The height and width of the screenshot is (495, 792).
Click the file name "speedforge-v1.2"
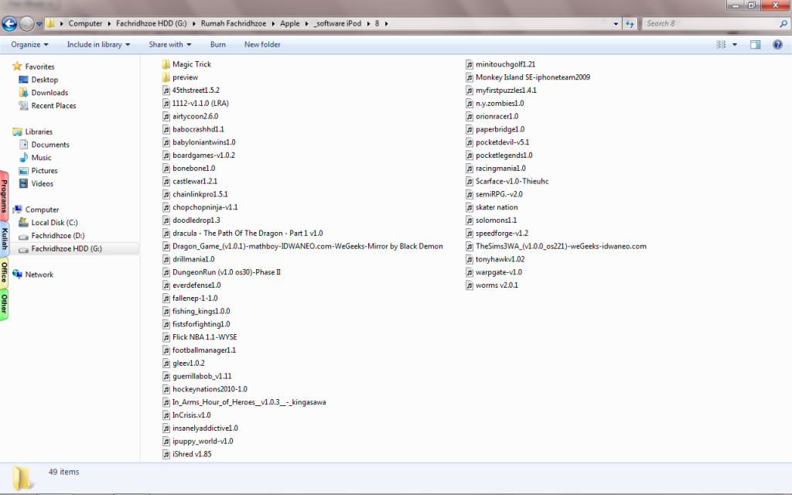[501, 234]
